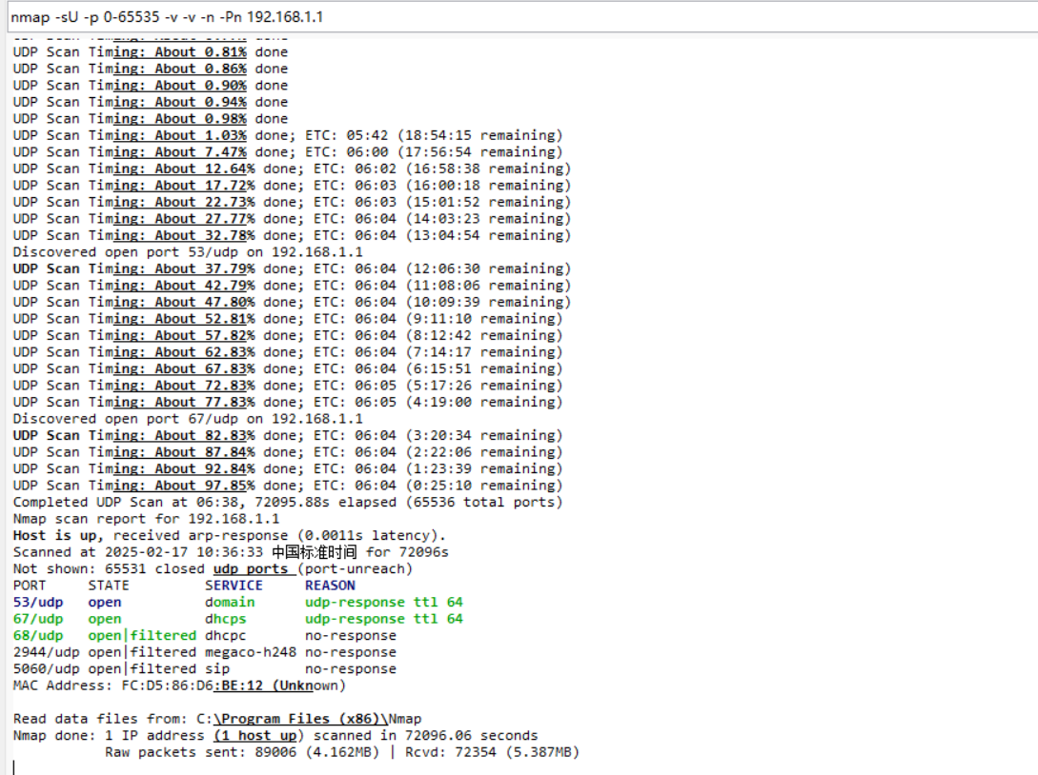
Task: Click the 'dhcpc' service name
Action: pyautogui.click(x=225, y=635)
